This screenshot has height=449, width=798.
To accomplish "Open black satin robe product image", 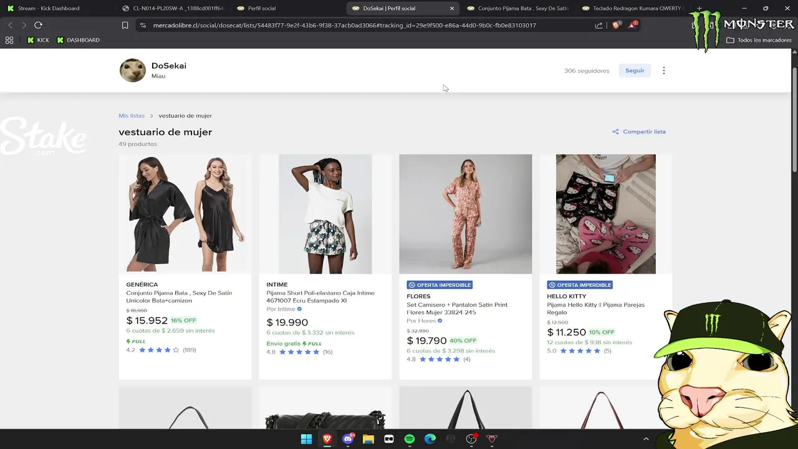I will point(185,214).
